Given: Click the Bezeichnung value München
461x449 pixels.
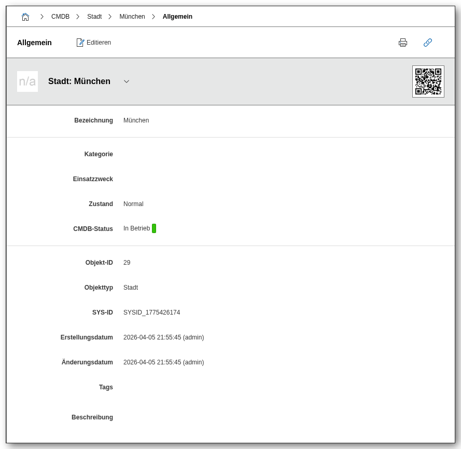Looking at the screenshot, I should (x=136, y=120).
